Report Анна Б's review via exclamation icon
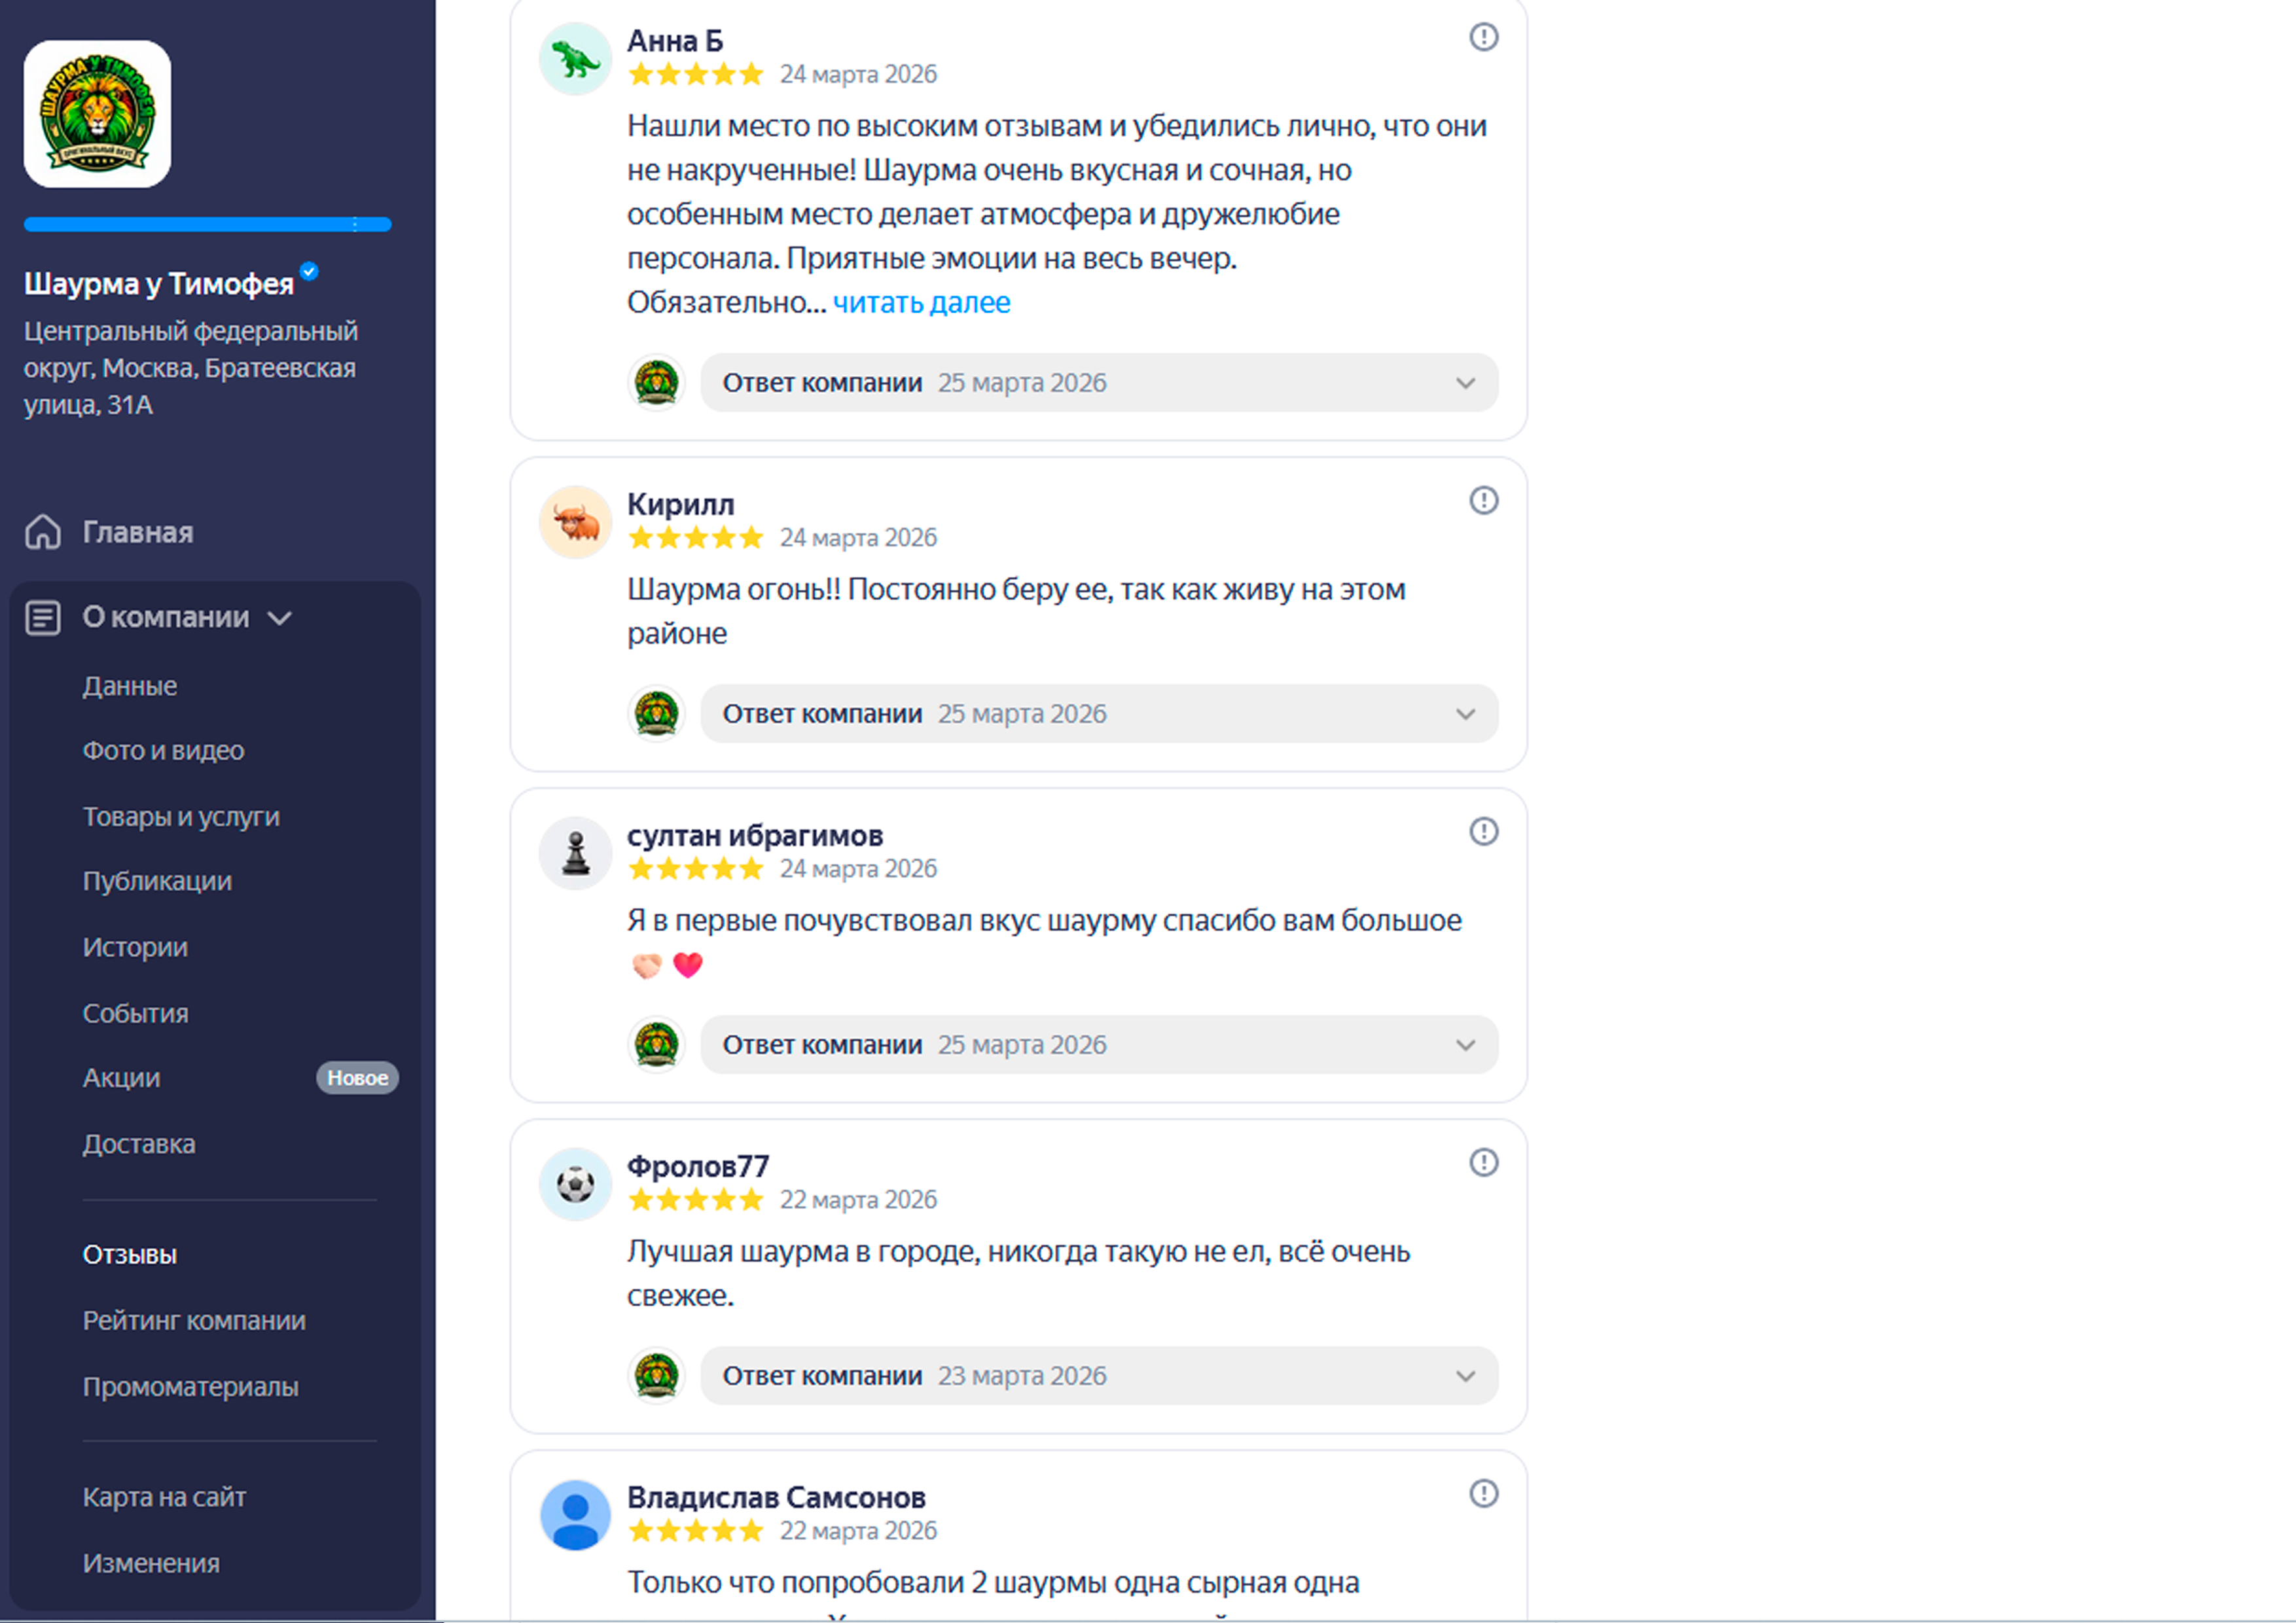Viewport: 2296px width, 1623px height. [1483, 37]
